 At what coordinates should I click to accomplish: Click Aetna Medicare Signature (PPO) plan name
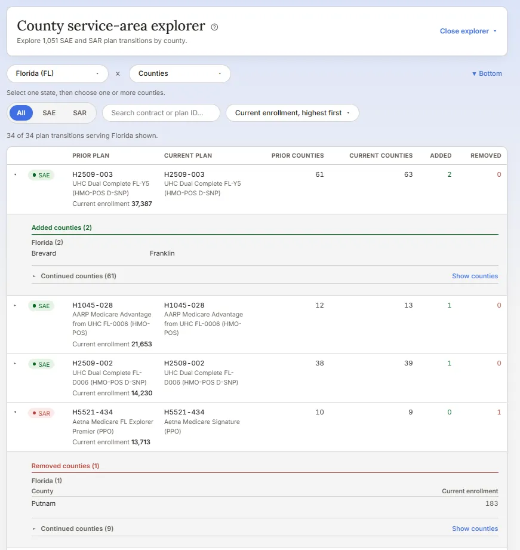click(202, 426)
